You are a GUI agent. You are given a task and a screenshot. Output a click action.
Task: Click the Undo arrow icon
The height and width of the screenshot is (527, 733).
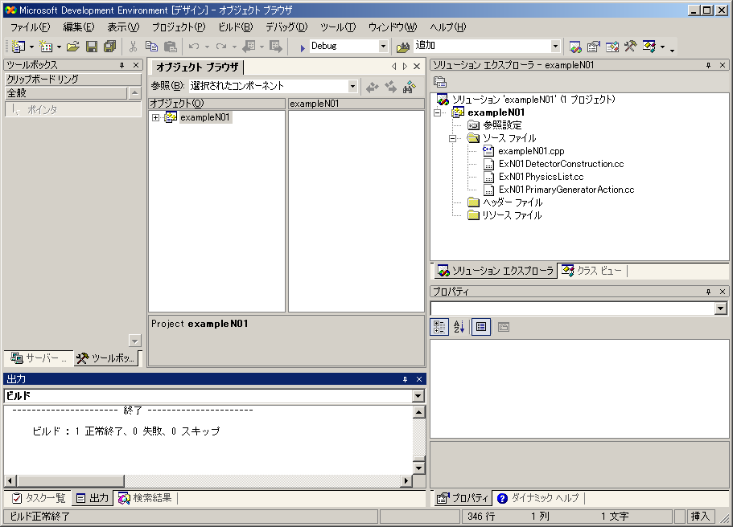[x=194, y=47]
